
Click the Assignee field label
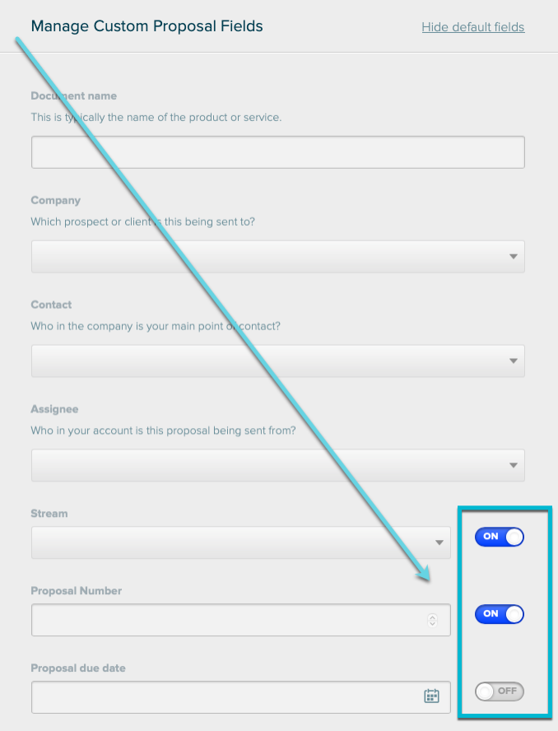coord(54,409)
